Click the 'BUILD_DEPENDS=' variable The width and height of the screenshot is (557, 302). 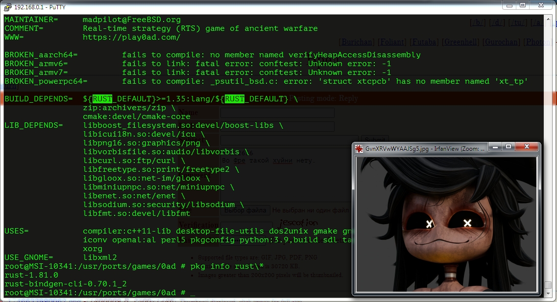[x=38, y=99]
